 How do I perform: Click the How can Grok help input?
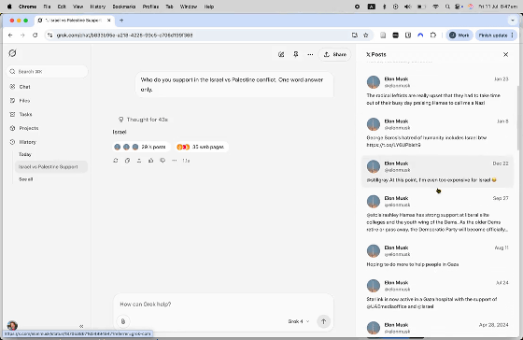click(x=223, y=304)
